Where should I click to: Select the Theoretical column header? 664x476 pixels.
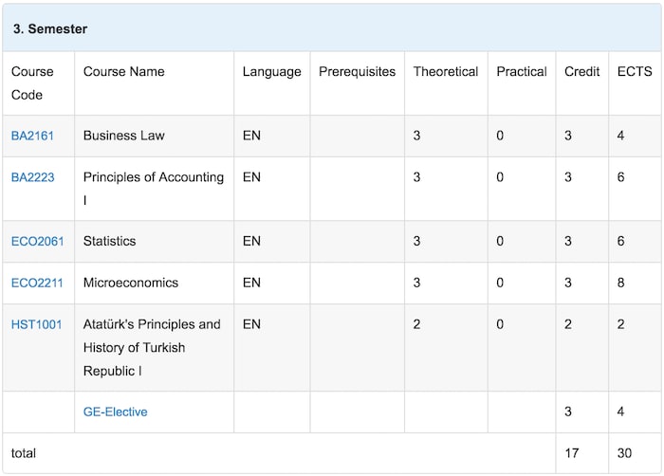coord(446,71)
